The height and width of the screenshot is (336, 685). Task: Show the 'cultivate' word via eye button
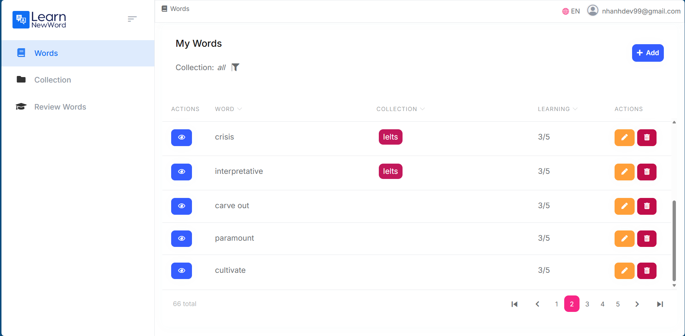pyautogui.click(x=181, y=271)
